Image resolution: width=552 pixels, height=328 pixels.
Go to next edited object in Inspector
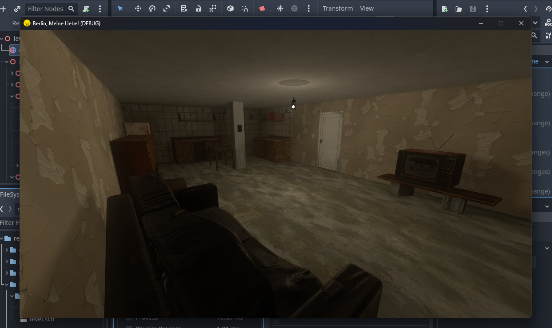click(x=536, y=9)
